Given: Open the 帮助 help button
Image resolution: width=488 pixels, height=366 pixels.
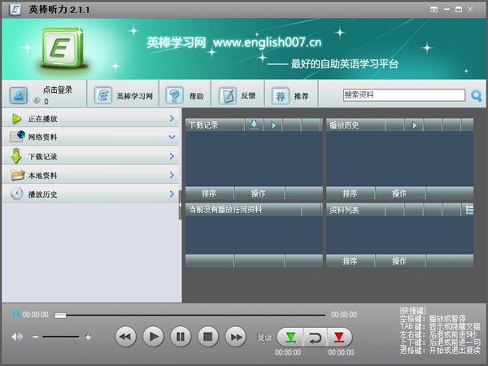Looking at the screenshot, I should [185, 95].
